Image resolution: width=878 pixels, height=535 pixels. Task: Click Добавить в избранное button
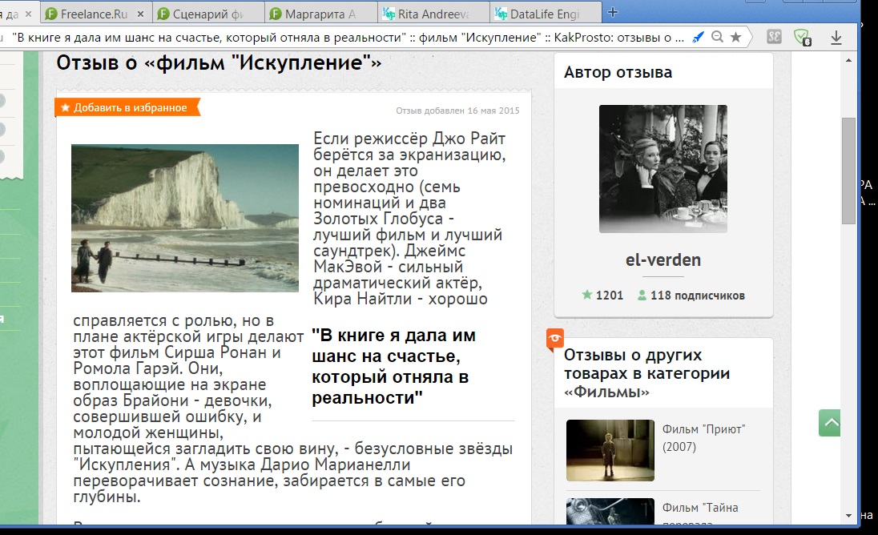coord(127,107)
